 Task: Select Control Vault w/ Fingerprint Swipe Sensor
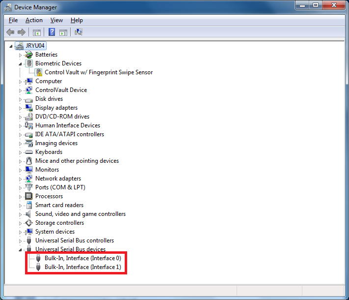coord(99,72)
